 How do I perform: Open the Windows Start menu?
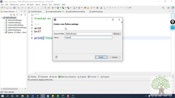[x=2, y=96]
